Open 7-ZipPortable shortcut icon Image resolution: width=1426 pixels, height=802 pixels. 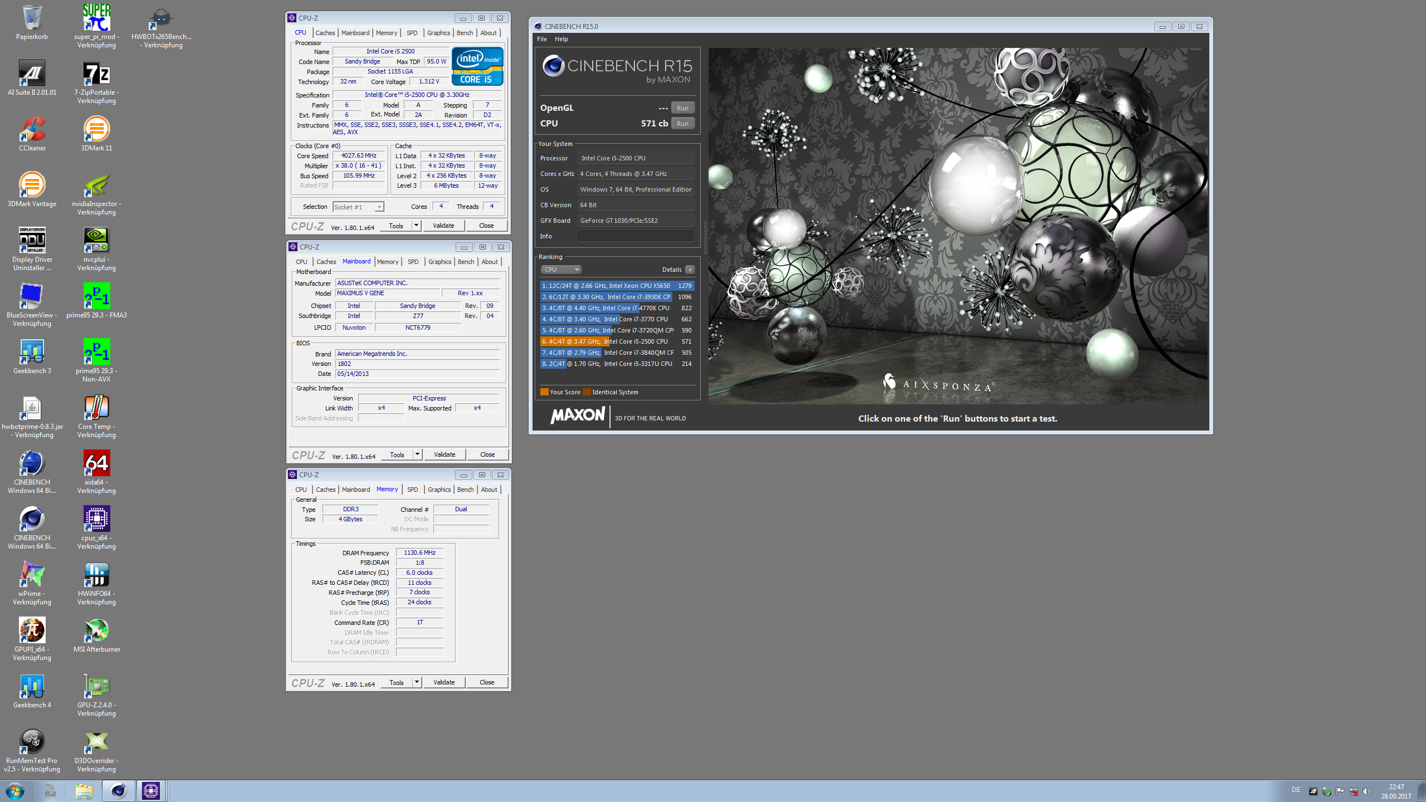pyautogui.click(x=96, y=82)
